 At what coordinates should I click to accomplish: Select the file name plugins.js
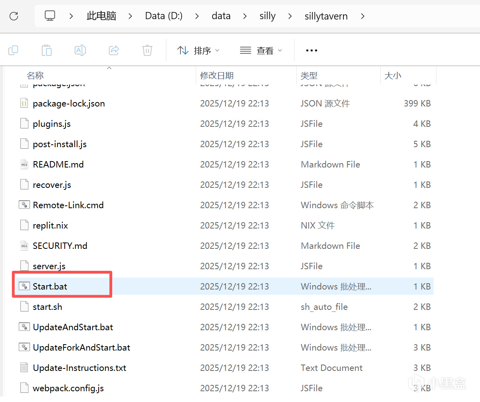point(52,124)
